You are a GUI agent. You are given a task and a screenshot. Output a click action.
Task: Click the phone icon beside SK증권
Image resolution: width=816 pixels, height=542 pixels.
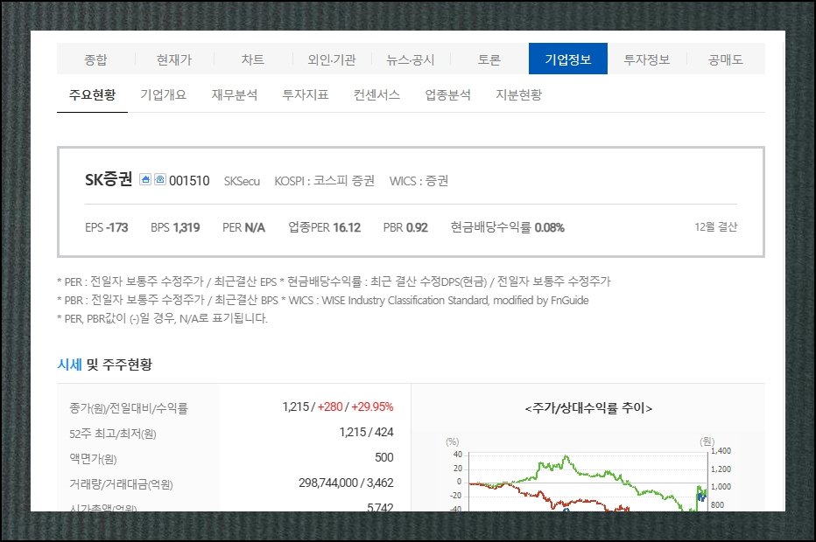(x=159, y=179)
